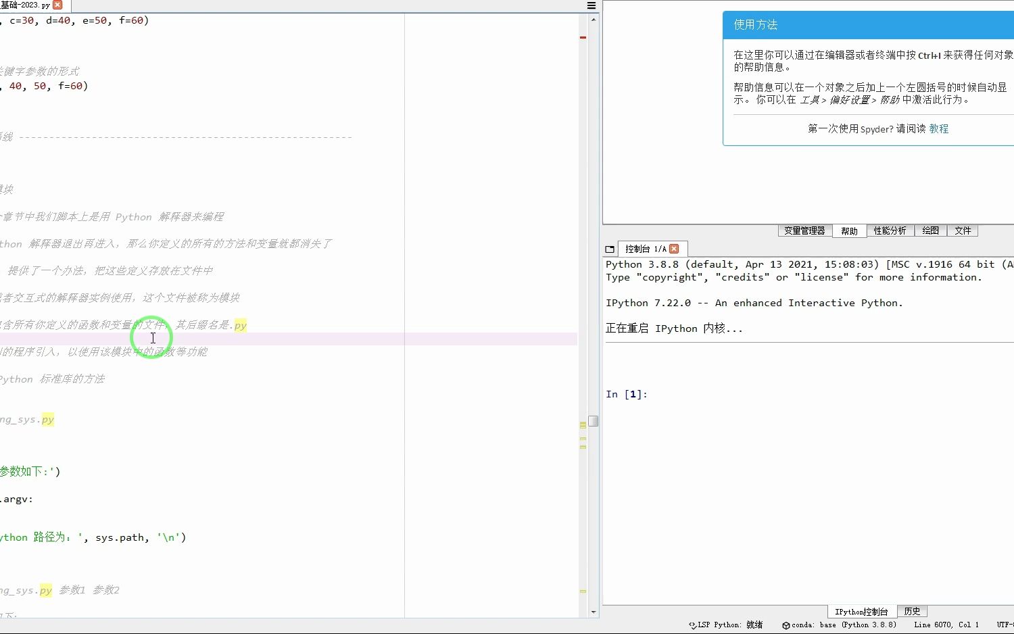This screenshot has height=634, width=1014.
Task: Click the browse tabs icon beside console tab
Action: click(x=610, y=249)
